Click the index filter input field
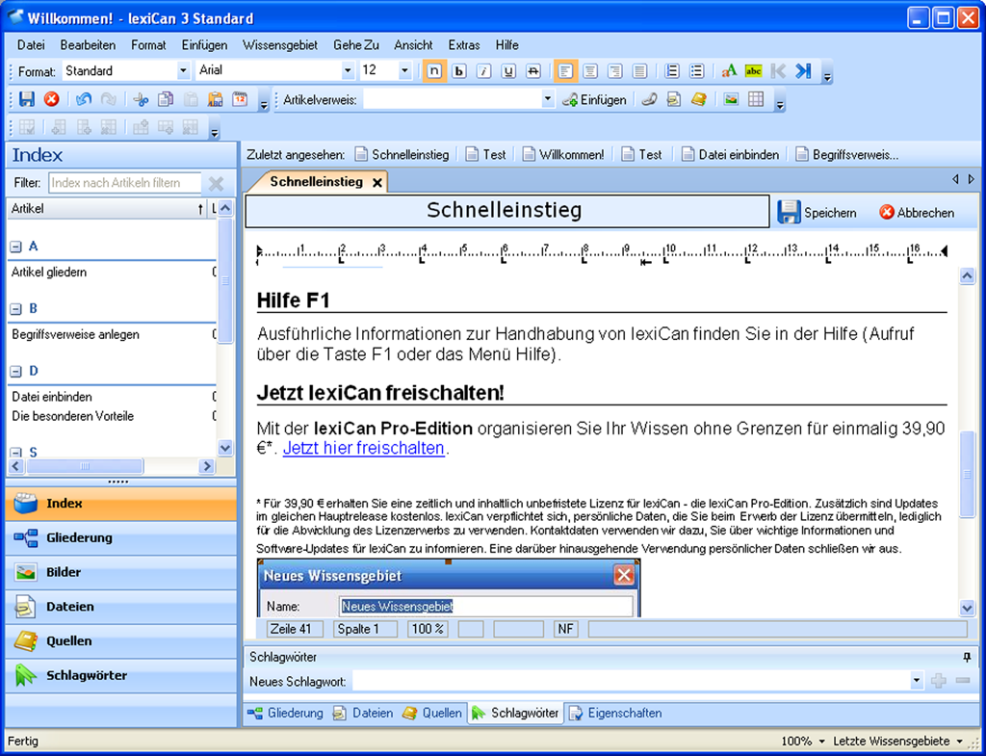The image size is (986, 756). pyautogui.click(x=125, y=183)
